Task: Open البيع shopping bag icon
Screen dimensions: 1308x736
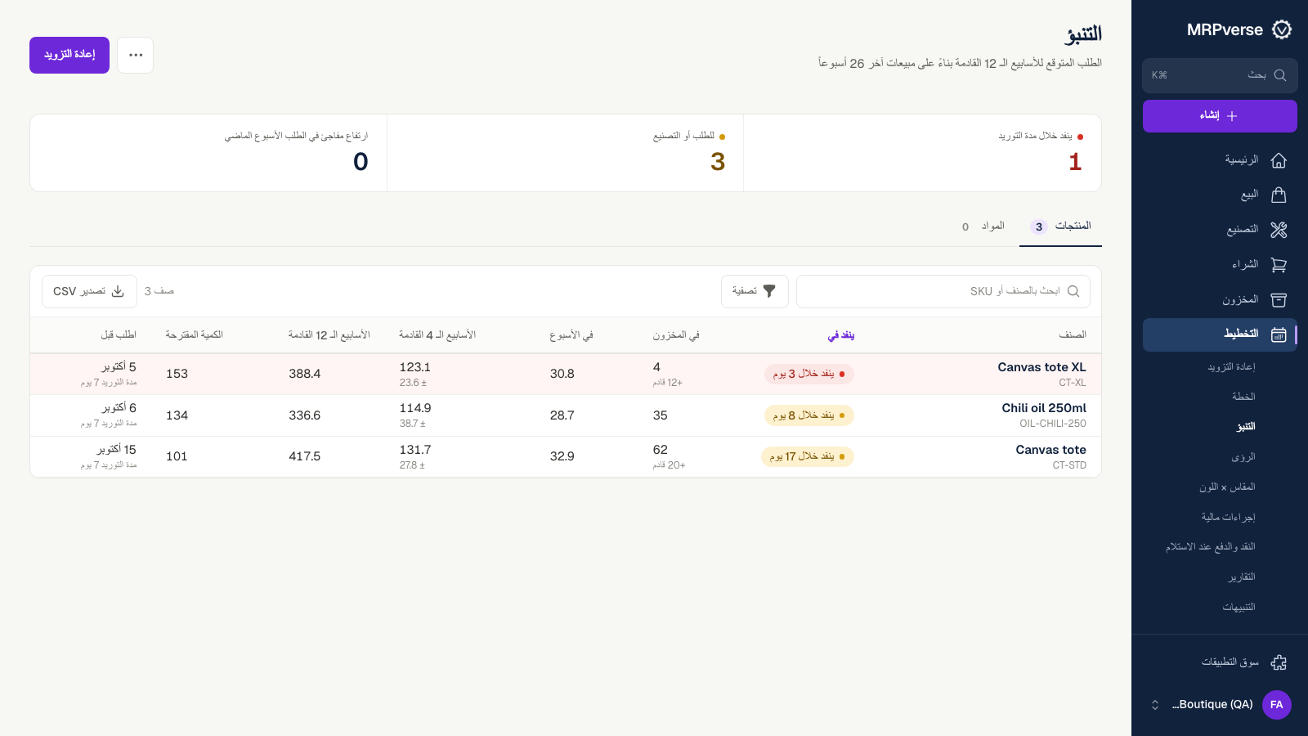Action: [1279, 195]
